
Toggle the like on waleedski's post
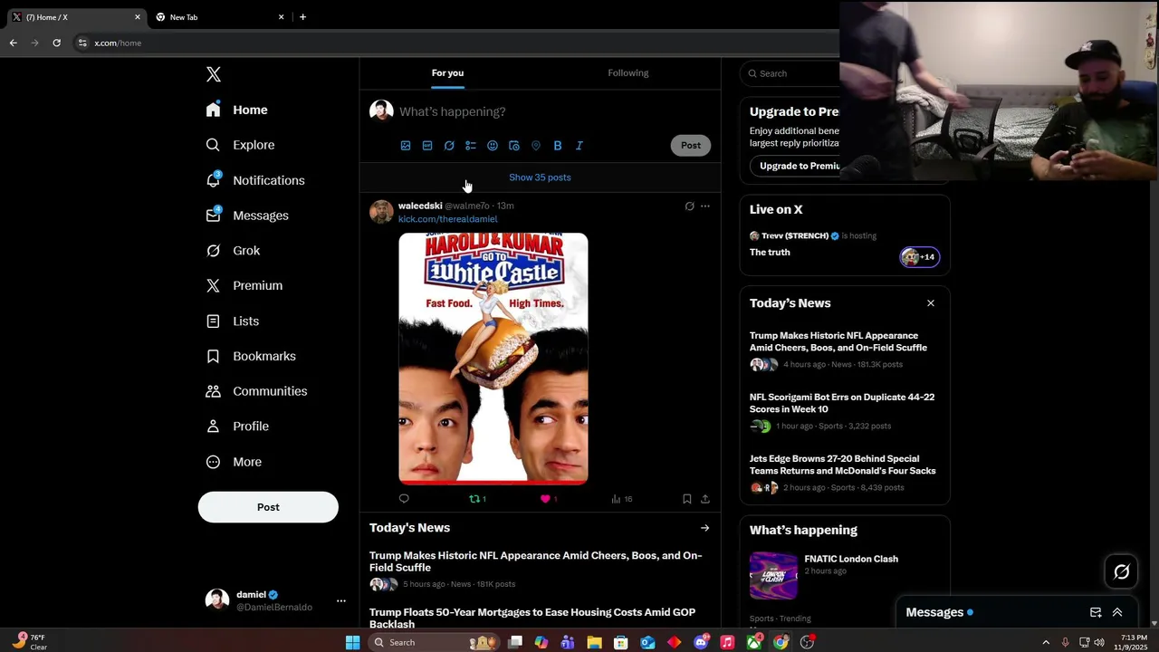548,499
